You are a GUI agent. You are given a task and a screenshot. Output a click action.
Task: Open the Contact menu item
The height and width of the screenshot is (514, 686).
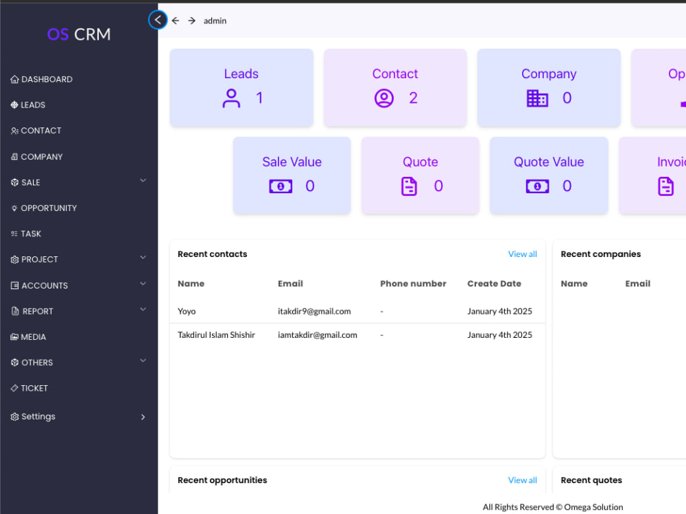point(41,131)
